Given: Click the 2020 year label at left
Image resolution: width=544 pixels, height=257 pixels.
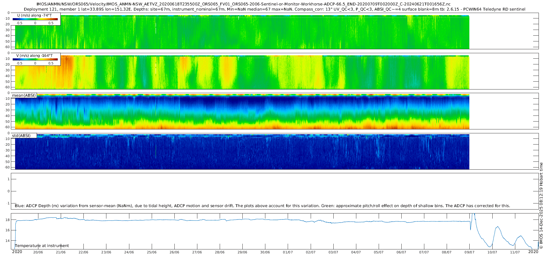Looking at the screenshot, I should pyautogui.click(x=17, y=252).
